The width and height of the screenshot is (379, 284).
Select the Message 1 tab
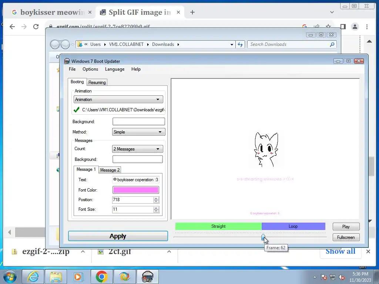coord(86,169)
